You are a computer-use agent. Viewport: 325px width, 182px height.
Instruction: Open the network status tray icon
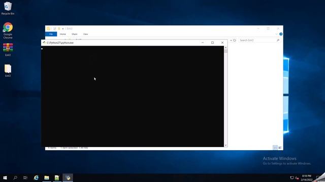[292, 177]
